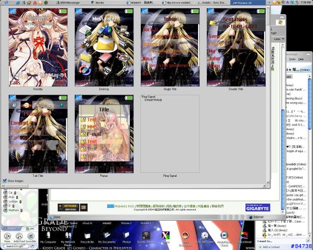This screenshot has width=313, height=250.
Task: Select the Popup preview thumbnail
Action: tap(104, 134)
